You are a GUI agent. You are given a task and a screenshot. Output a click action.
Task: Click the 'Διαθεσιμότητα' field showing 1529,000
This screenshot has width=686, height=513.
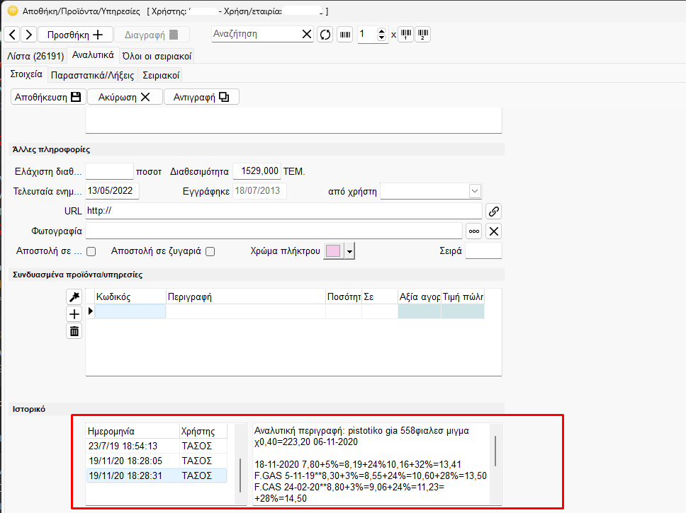pyautogui.click(x=257, y=171)
